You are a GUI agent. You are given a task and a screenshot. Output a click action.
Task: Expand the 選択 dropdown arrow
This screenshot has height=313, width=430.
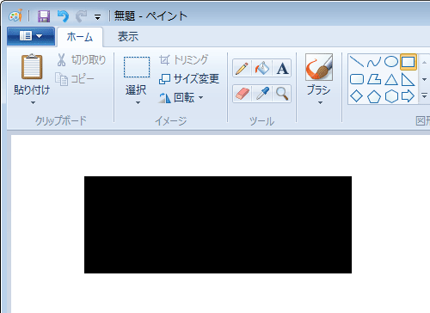point(138,102)
